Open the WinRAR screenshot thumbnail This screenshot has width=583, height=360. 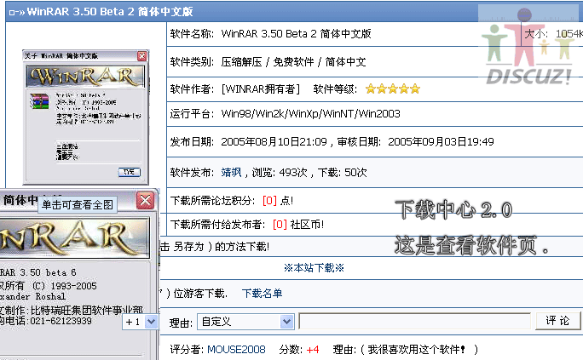coord(86,117)
